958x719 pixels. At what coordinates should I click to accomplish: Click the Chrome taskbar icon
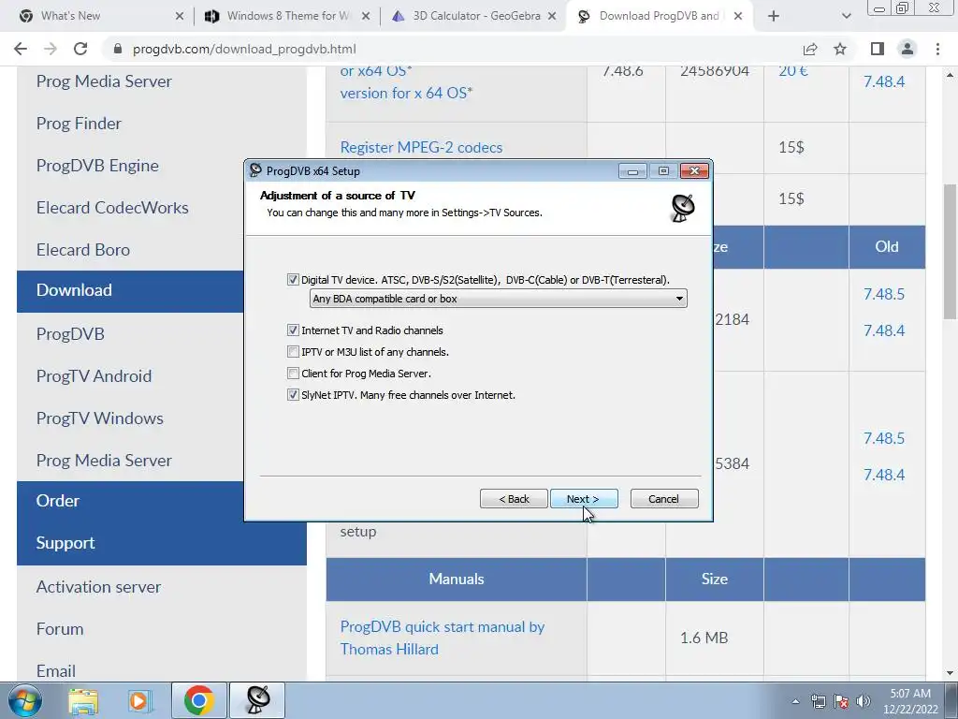coord(198,700)
